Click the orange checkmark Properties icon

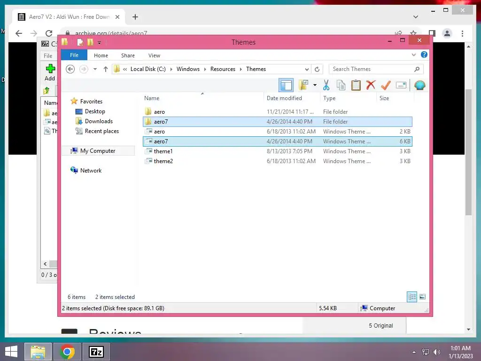pyautogui.click(x=386, y=85)
